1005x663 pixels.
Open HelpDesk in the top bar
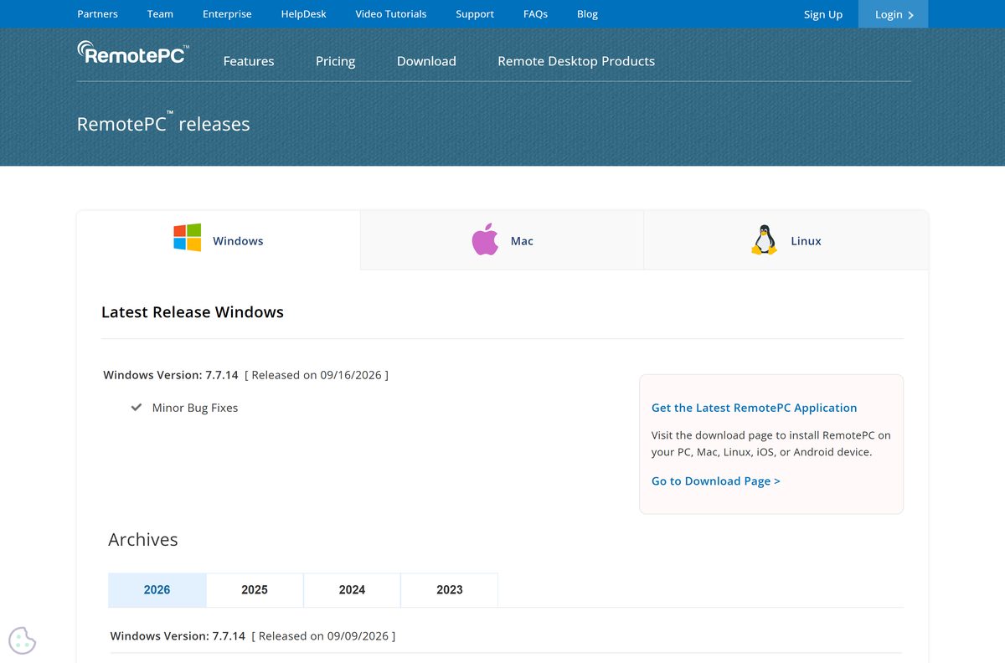point(304,14)
